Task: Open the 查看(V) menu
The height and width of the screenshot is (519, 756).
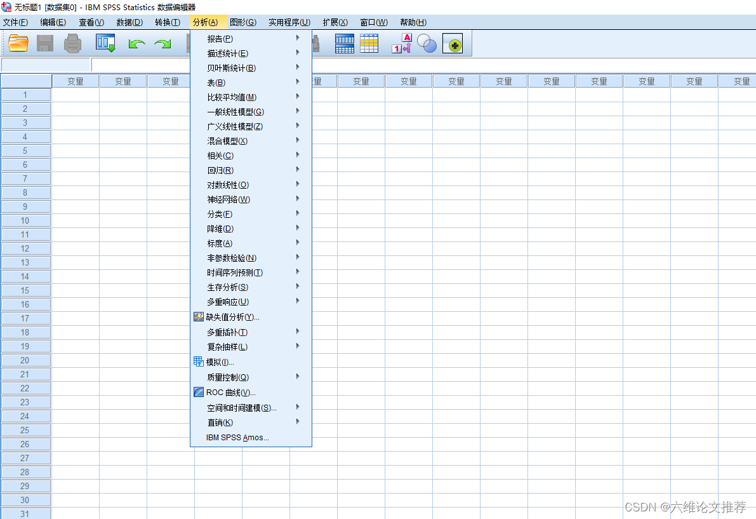Action: 91,22
